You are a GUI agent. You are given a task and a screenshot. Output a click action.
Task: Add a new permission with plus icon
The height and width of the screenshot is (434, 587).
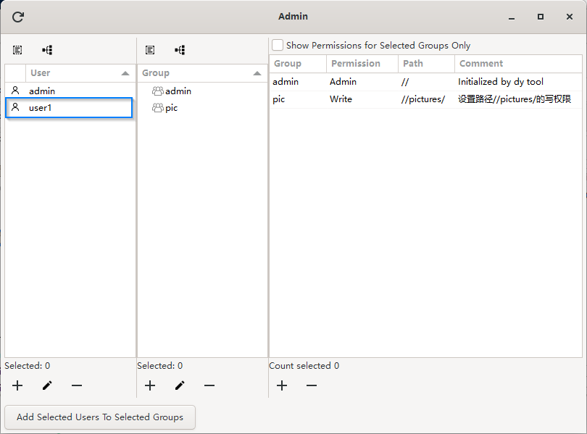click(x=282, y=385)
